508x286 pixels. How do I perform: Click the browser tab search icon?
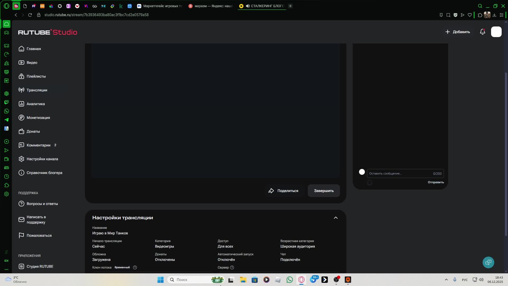tap(480, 6)
